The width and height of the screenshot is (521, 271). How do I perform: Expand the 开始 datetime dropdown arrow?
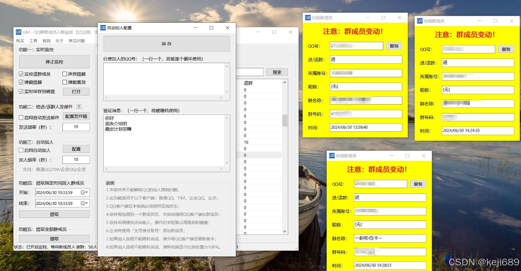pyautogui.click(x=87, y=193)
